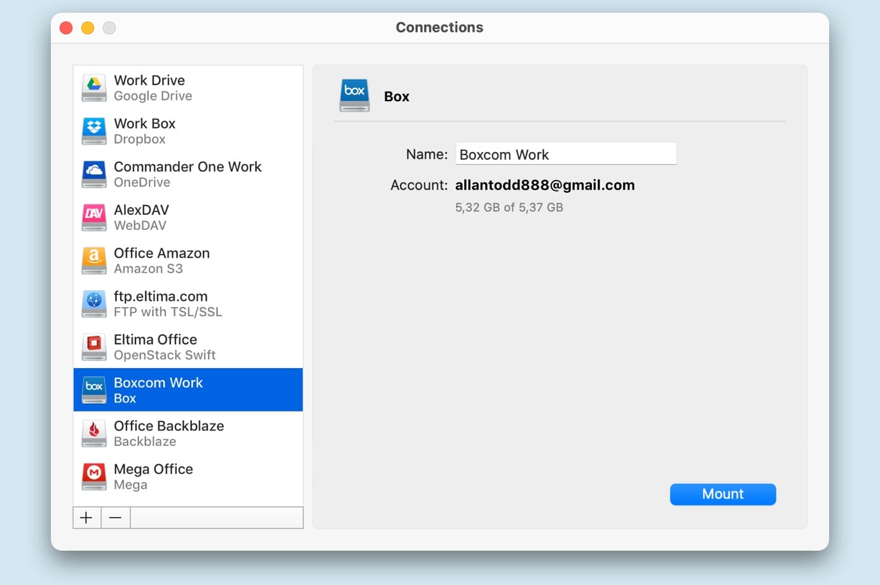The height and width of the screenshot is (585, 880).
Task: Click the OneDrive icon for Commander One Work
Action: [94, 174]
